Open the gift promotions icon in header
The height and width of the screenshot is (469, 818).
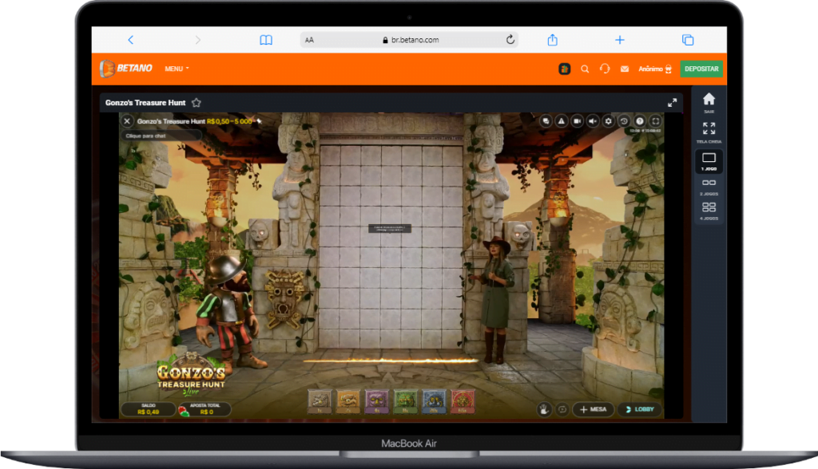[565, 69]
